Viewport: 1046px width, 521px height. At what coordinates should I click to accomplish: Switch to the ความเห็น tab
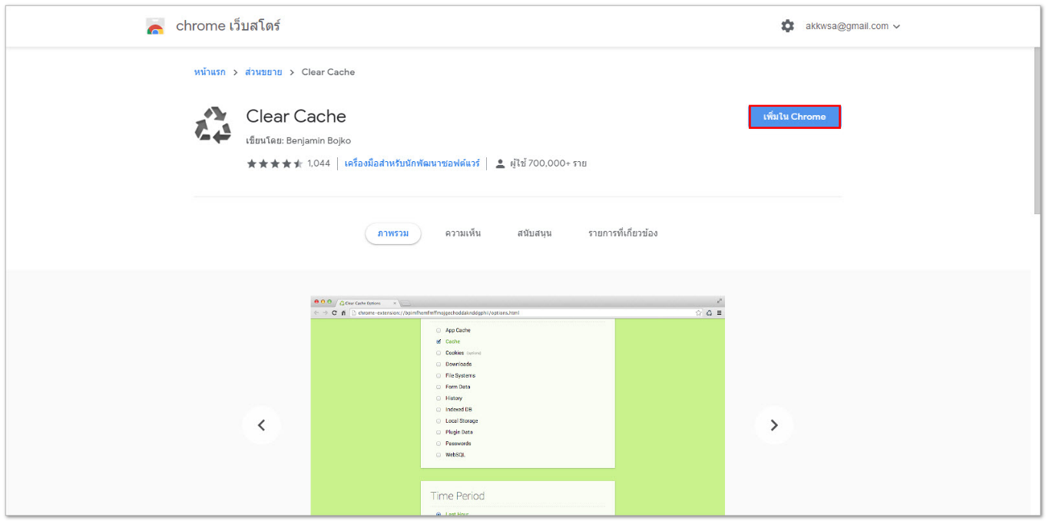(x=463, y=233)
